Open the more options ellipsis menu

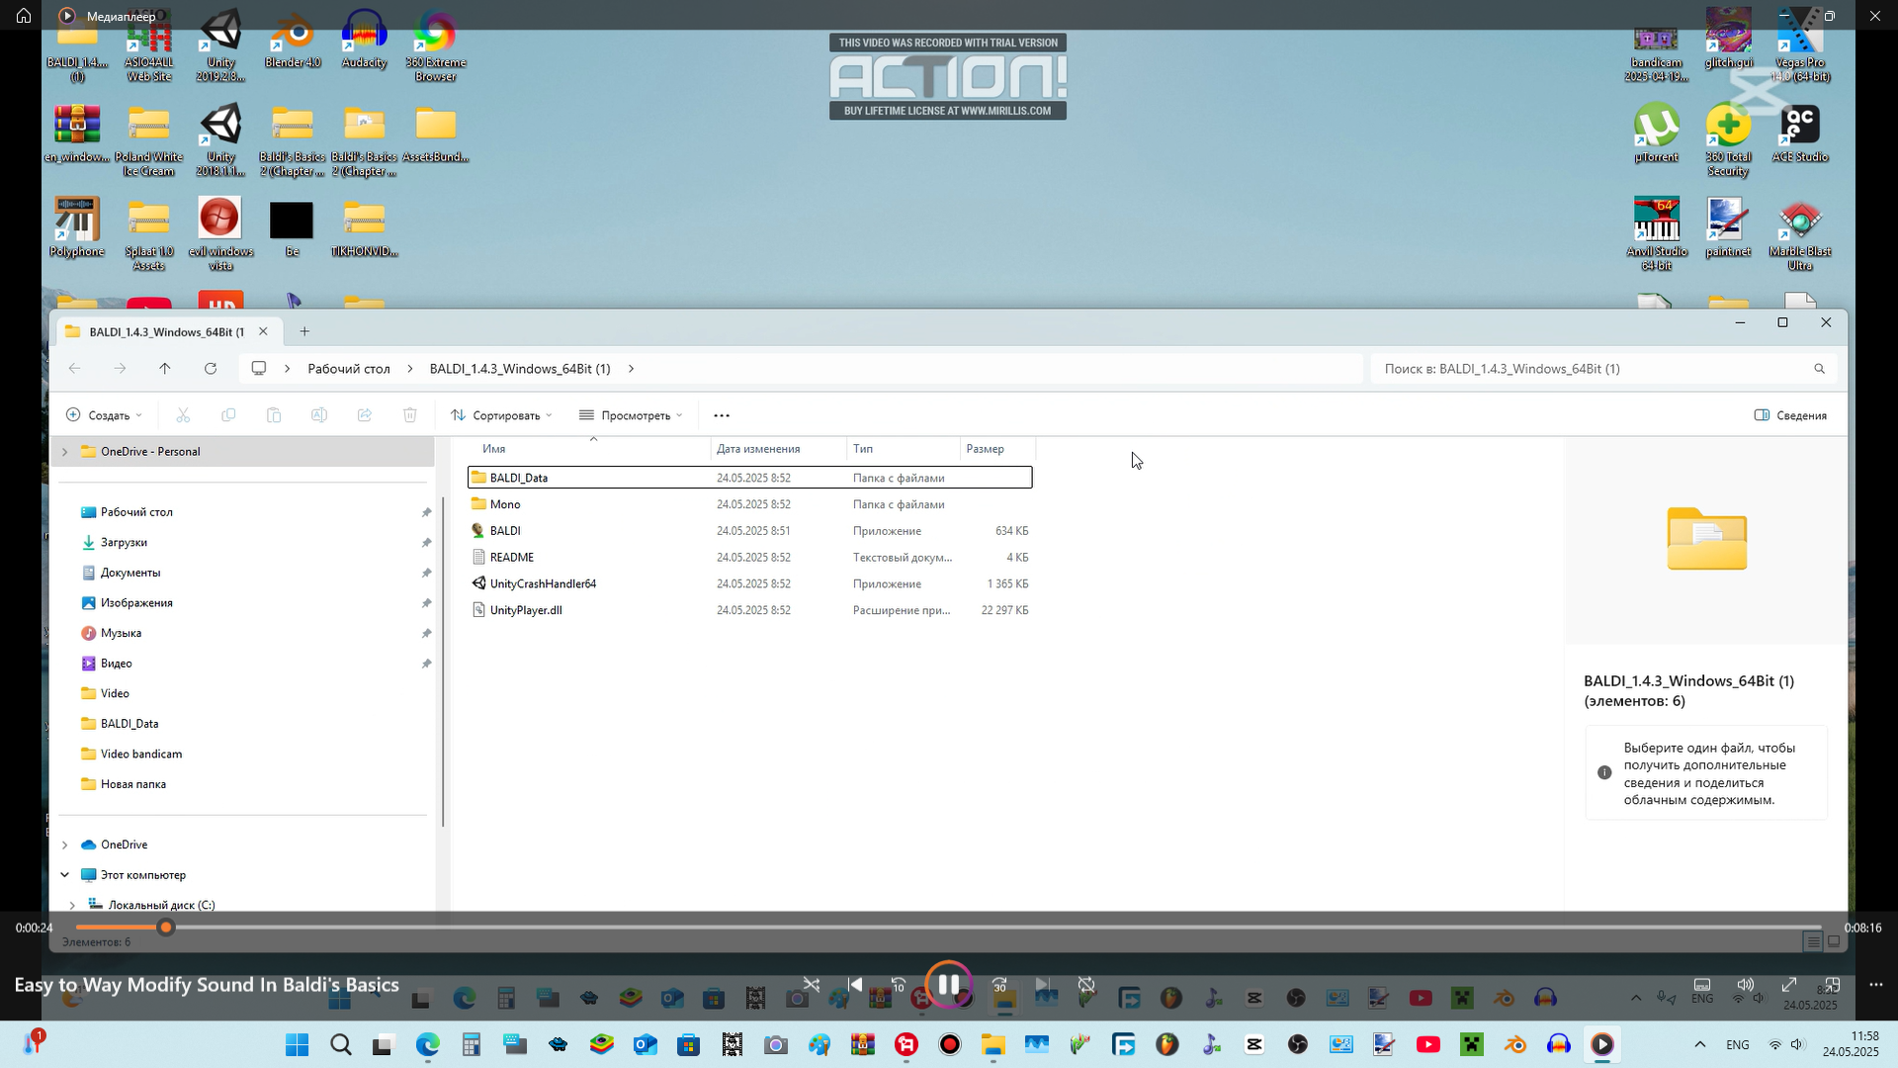tap(1876, 985)
